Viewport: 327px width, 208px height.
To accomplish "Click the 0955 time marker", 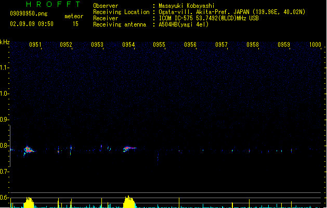I will tap(159, 45).
